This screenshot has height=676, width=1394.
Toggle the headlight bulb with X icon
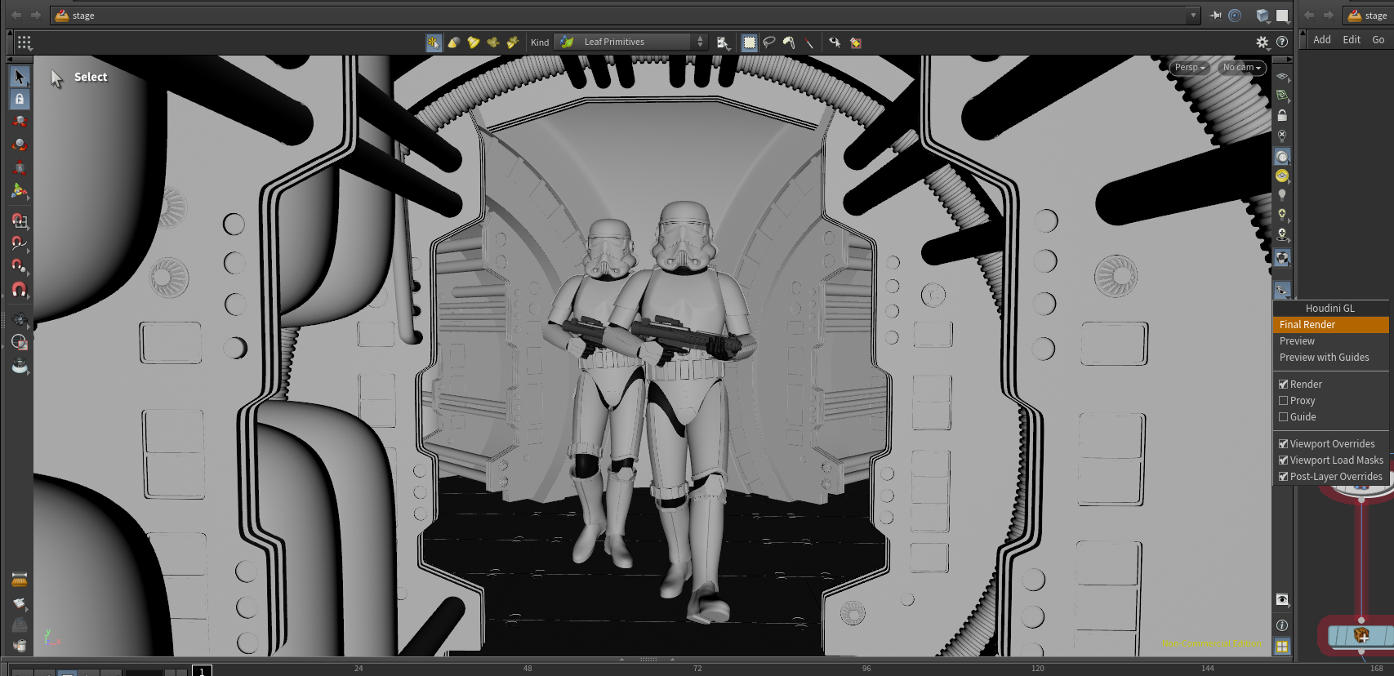tap(1282, 136)
